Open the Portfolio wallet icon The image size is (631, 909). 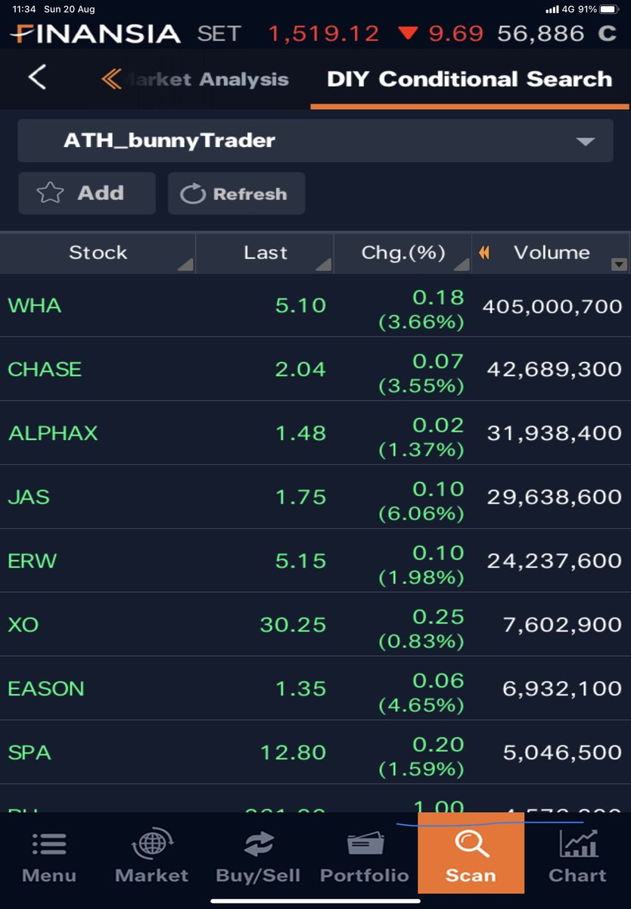(x=365, y=844)
